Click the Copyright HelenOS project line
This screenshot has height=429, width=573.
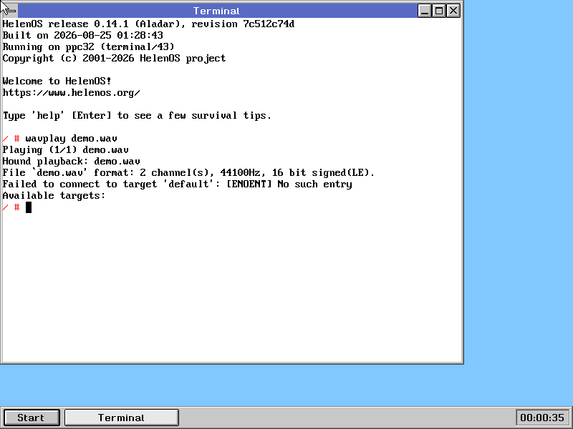pos(114,59)
